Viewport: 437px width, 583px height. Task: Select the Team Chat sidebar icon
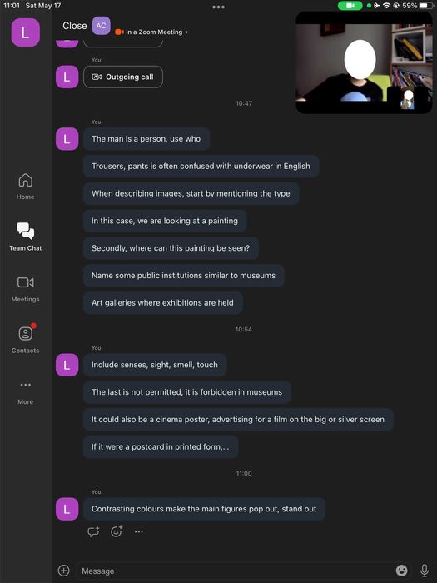(25, 237)
